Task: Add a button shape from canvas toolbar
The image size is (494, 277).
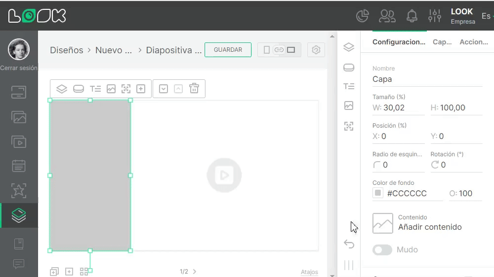Action: coord(79,89)
